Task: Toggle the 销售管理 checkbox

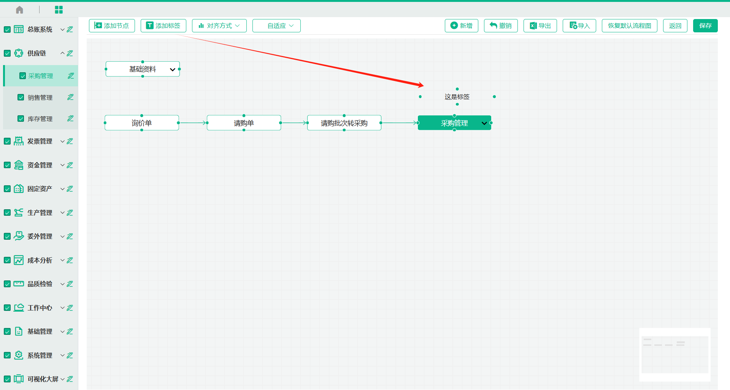Action: pos(21,97)
